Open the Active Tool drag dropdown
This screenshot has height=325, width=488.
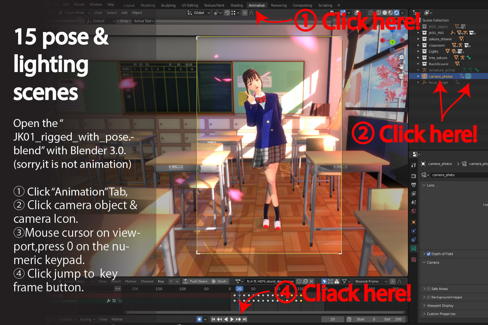coord(144,21)
